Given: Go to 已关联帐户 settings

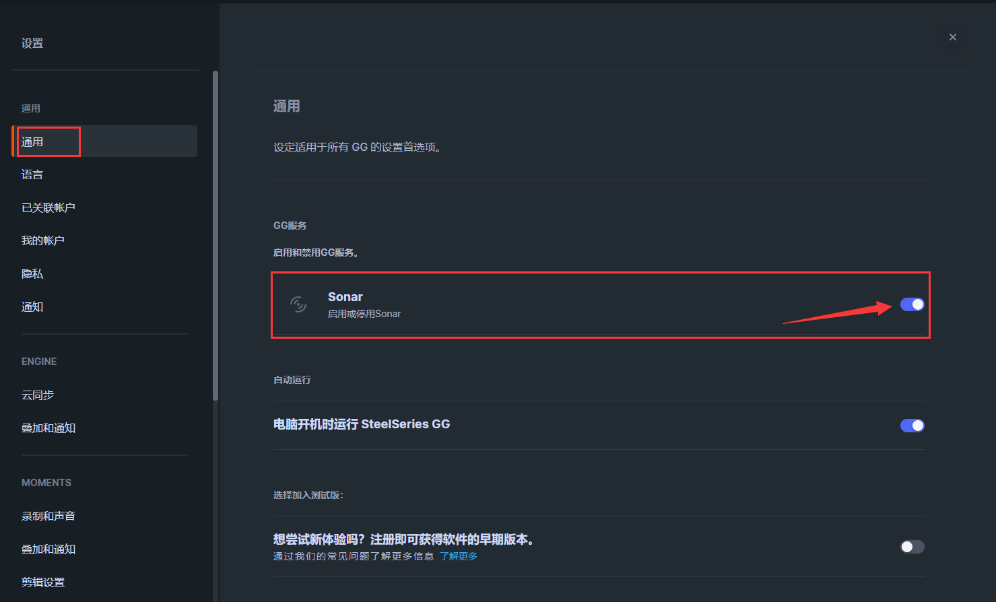Looking at the screenshot, I should (48, 207).
